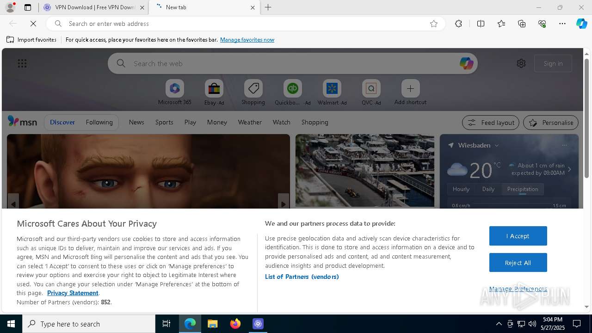
Task: Select the Daily weather tab
Action: pos(488,189)
